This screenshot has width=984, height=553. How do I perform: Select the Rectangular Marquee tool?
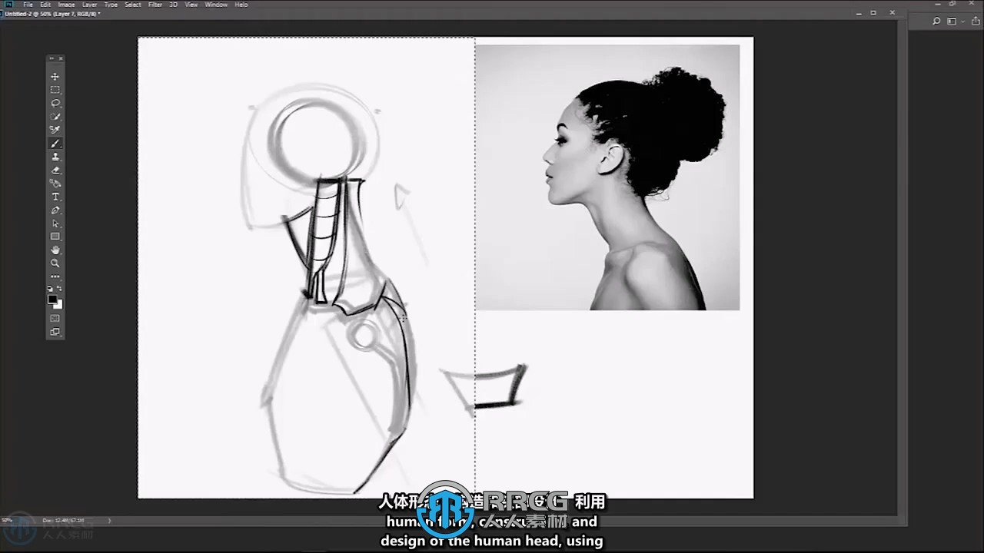coord(55,90)
